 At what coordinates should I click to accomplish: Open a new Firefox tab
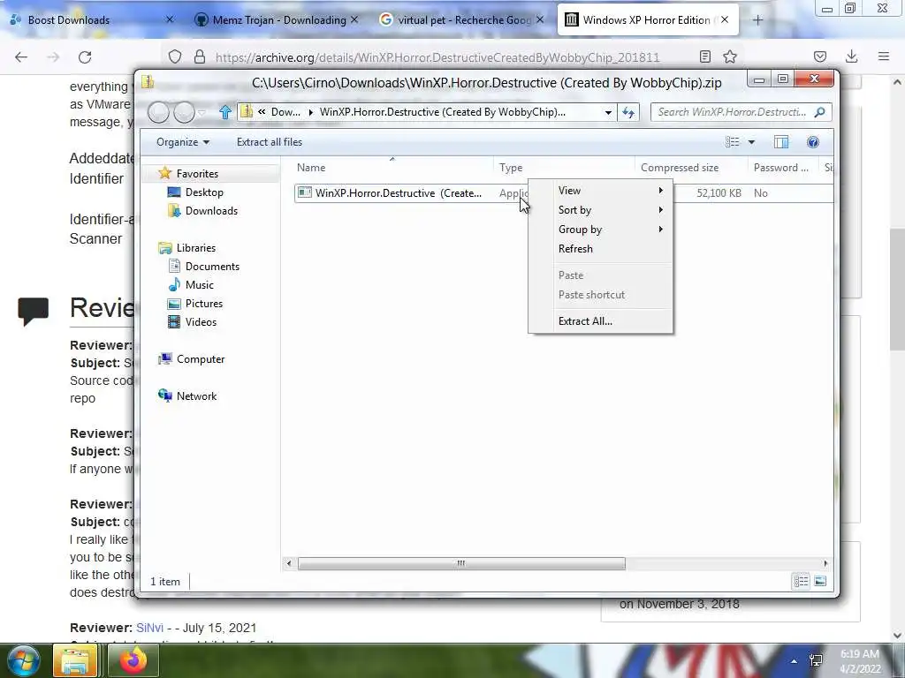(x=757, y=20)
